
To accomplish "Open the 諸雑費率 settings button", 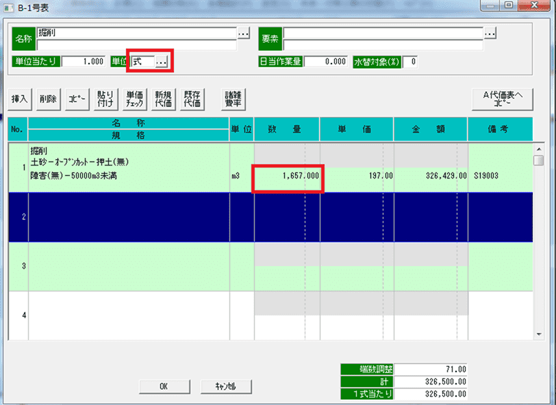I will (x=234, y=99).
